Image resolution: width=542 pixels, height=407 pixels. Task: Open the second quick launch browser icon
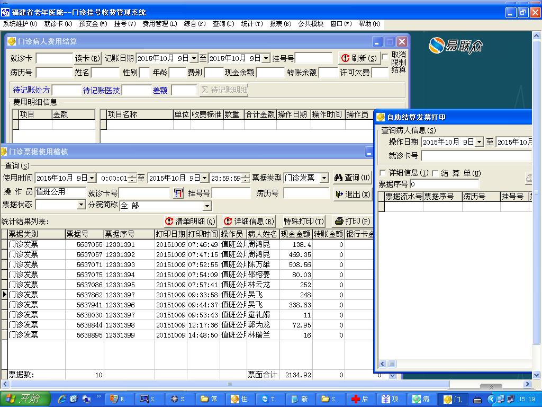pos(74,399)
